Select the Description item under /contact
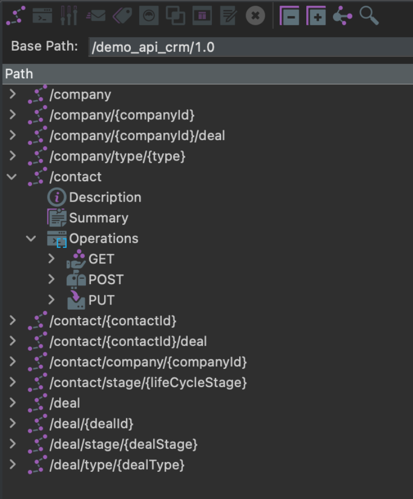The height and width of the screenshot is (499, 413). 105,197
